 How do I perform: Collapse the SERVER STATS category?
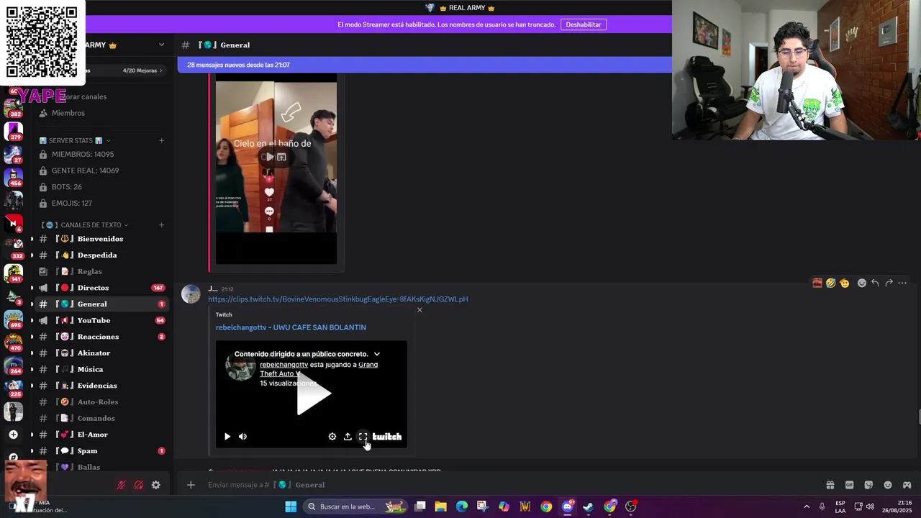pyautogui.click(x=75, y=140)
